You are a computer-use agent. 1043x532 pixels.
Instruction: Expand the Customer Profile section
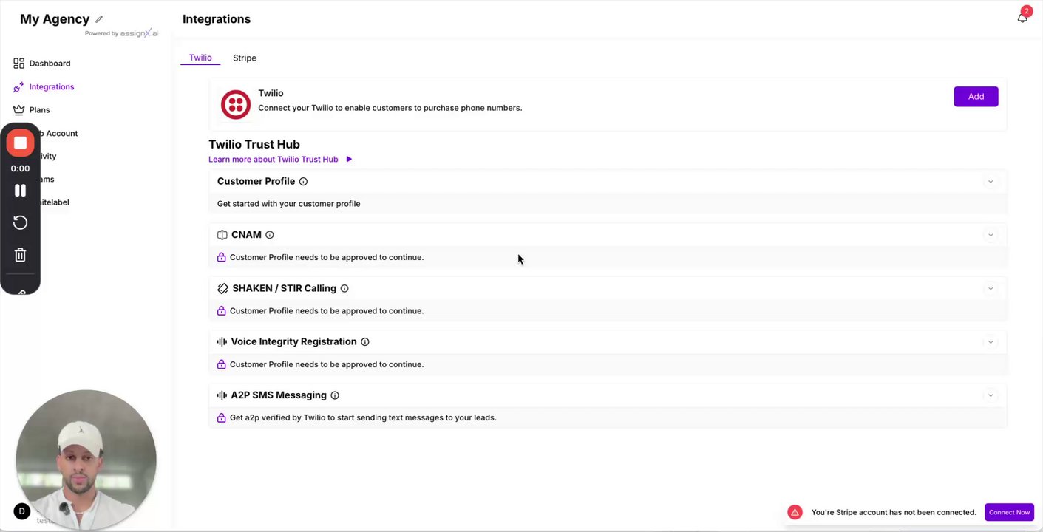pos(991,182)
